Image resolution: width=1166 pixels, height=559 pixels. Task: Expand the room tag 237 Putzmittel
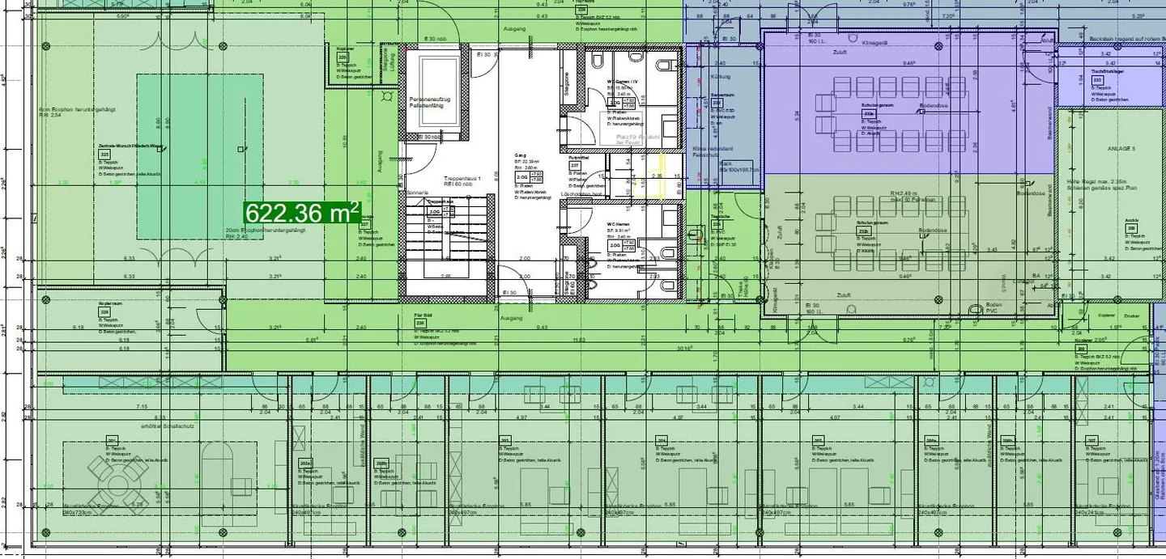[573, 164]
